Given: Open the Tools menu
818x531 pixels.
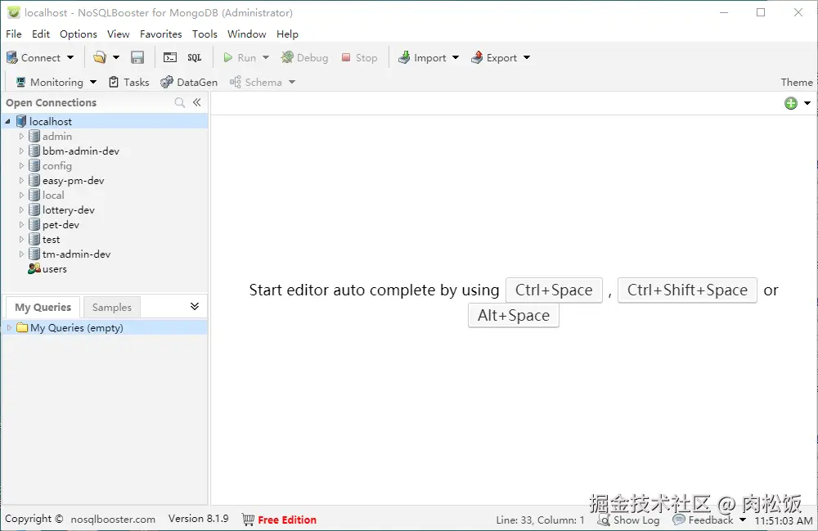Looking at the screenshot, I should [x=204, y=34].
